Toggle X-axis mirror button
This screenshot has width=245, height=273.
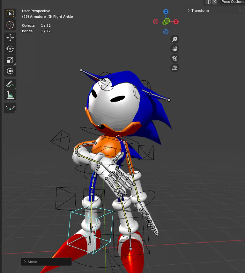(215, 2)
